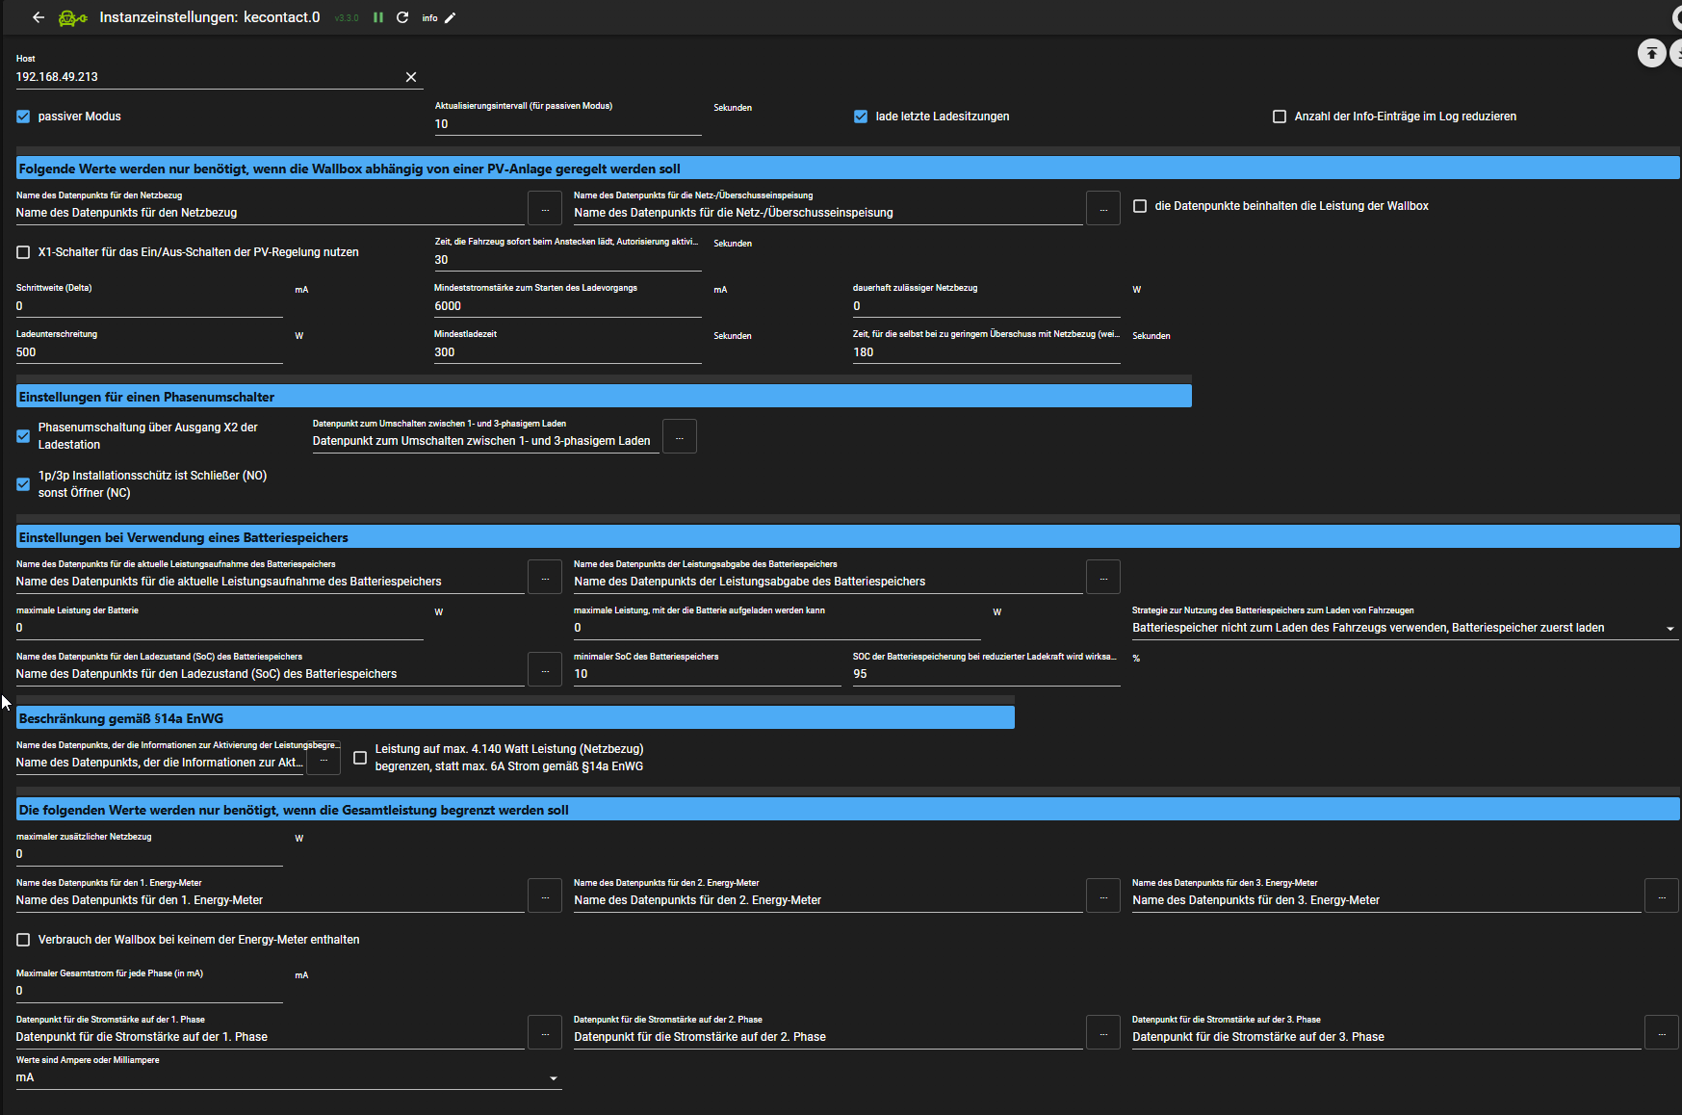This screenshot has height=1115, width=1682.
Task: Open the Batteriespeicher strategy dropdown
Action: 1404,628
